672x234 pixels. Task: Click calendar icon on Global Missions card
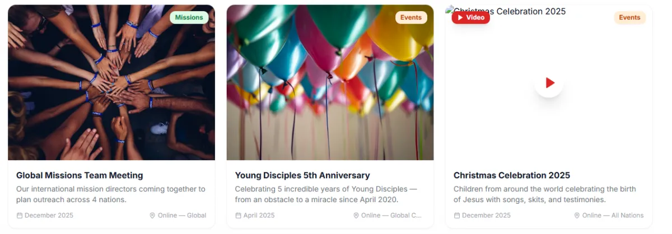coord(20,216)
